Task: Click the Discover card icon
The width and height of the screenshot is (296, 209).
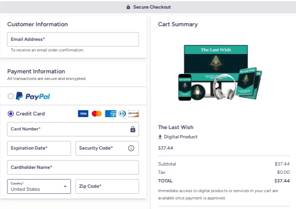Action: 133,113
